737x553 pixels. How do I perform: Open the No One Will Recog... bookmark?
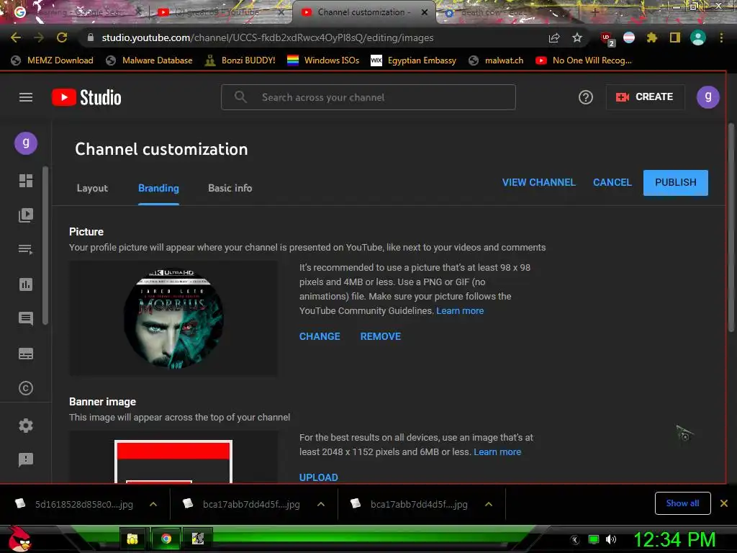583,60
